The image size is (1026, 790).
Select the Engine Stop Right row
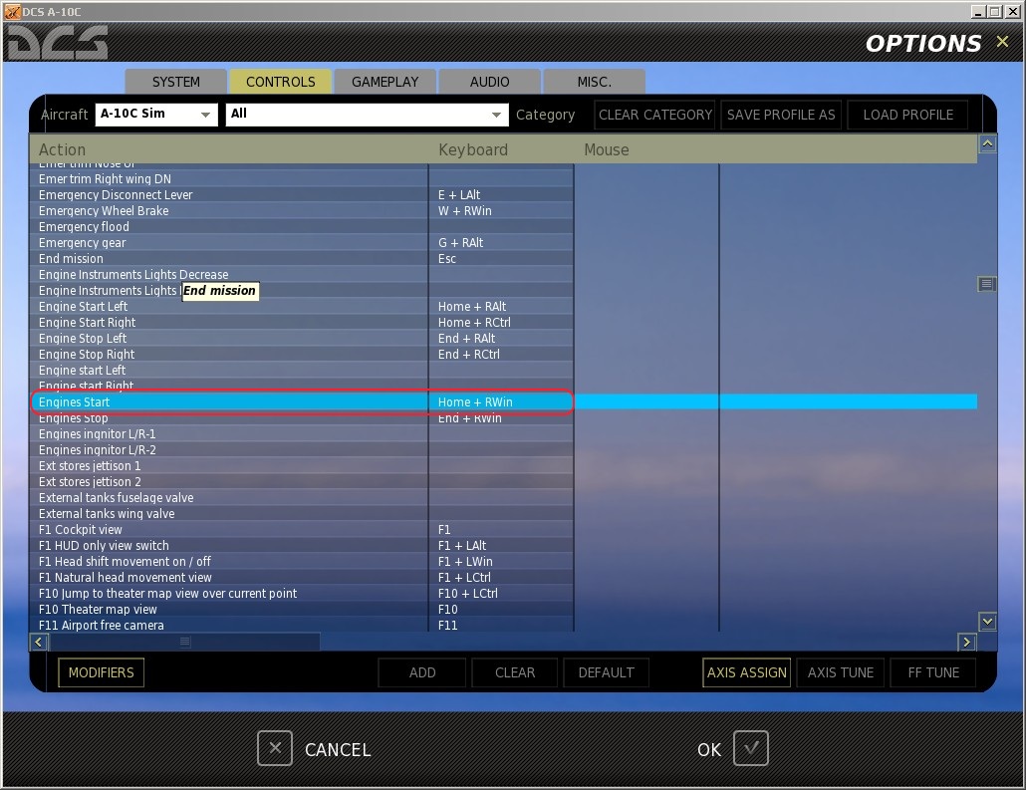point(302,354)
